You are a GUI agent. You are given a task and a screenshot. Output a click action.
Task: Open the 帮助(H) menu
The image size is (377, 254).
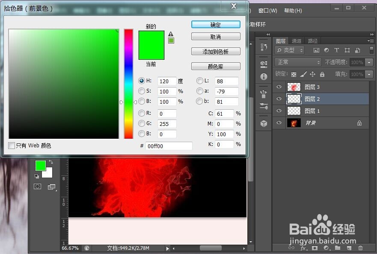[293, 11]
